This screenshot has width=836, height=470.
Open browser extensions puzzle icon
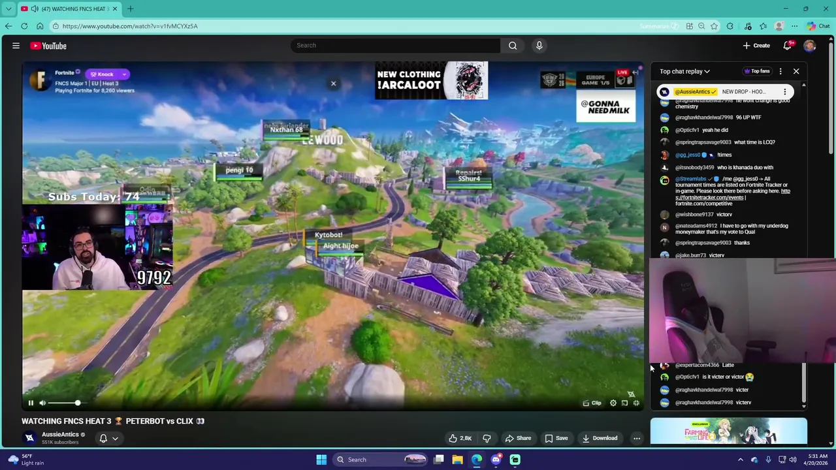(730, 26)
